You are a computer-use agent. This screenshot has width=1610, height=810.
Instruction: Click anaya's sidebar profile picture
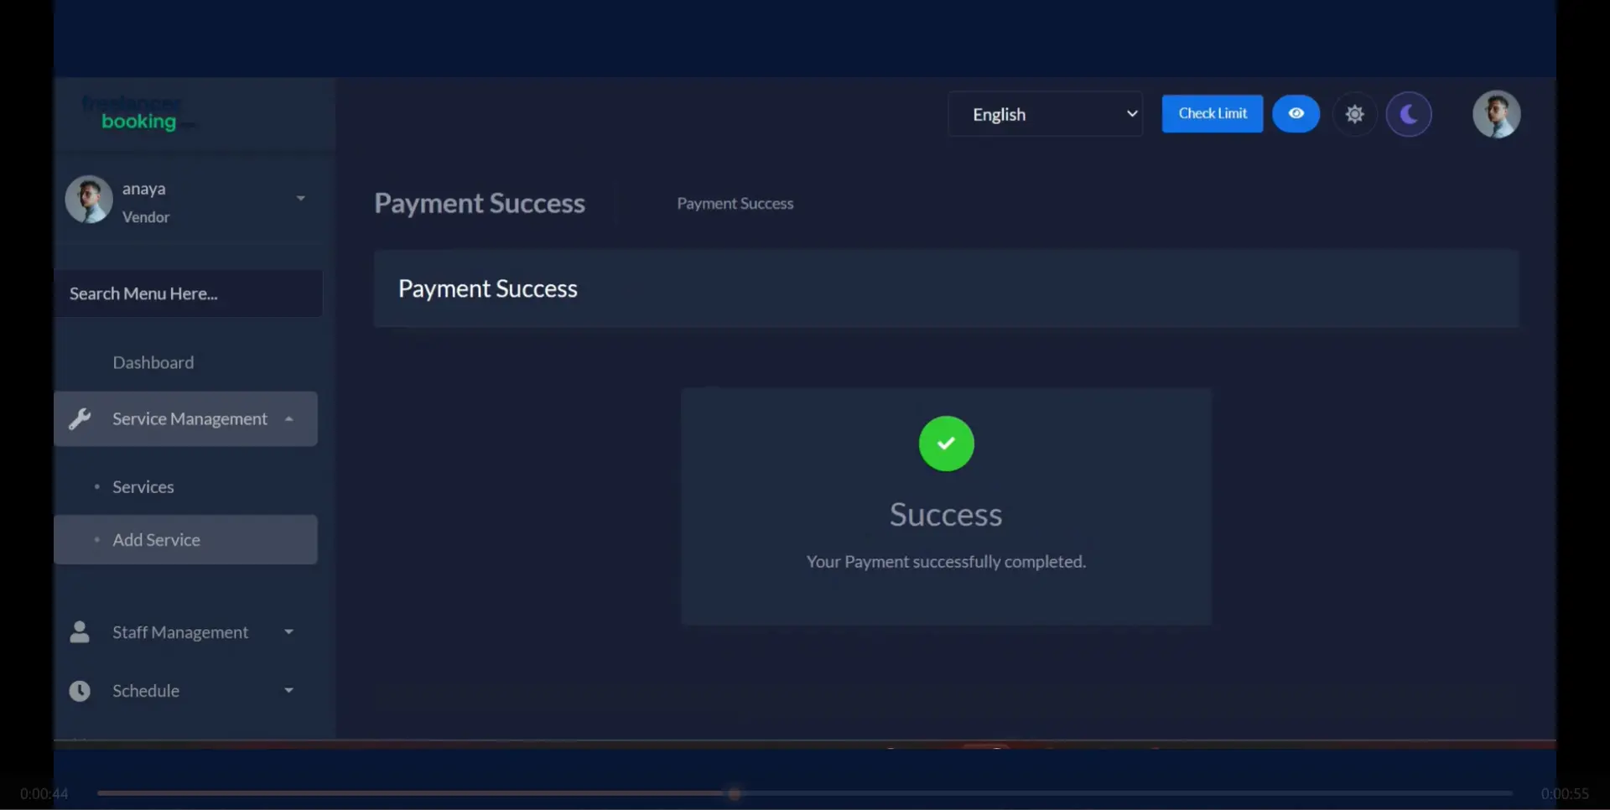point(89,200)
